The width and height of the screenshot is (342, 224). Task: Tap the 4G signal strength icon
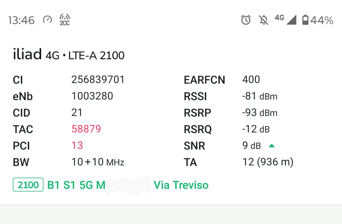tap(286, 19)
